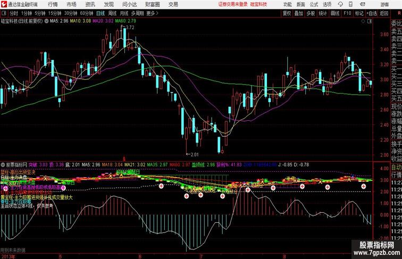Open the 版面 menu
402x259 pixels.
coord(301,5)
